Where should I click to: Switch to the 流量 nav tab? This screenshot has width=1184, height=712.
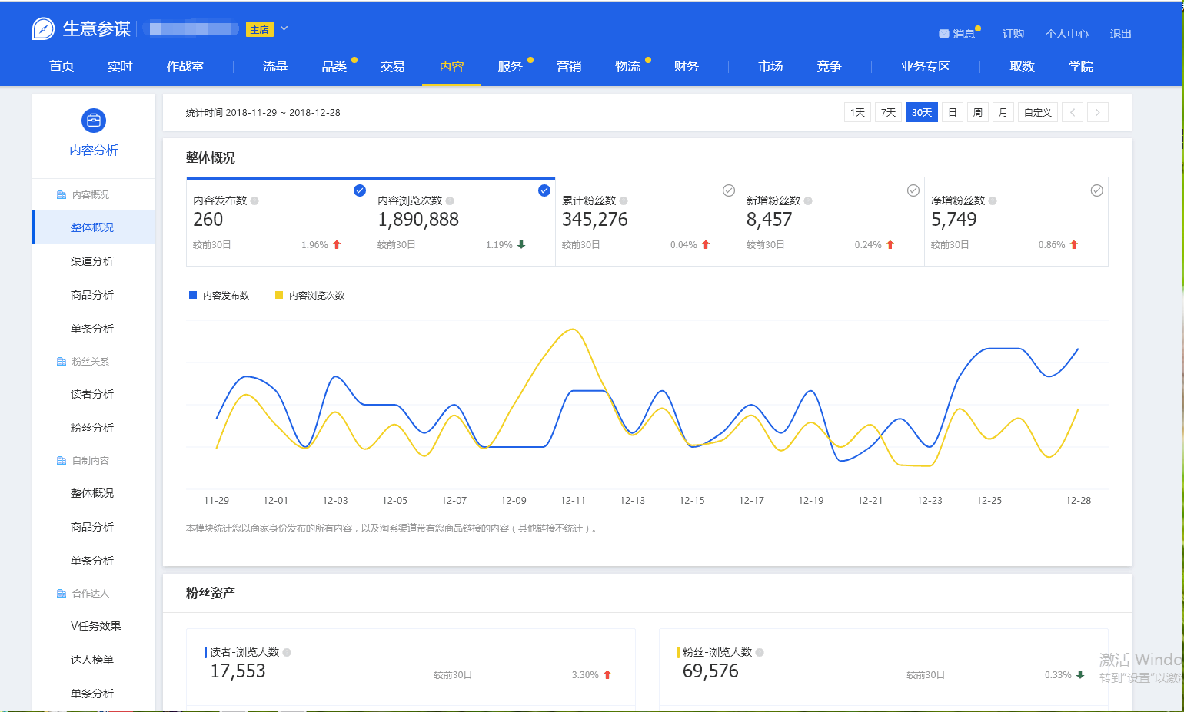point(275,67)
